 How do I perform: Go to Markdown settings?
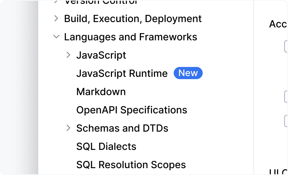(x=101, y=92)
